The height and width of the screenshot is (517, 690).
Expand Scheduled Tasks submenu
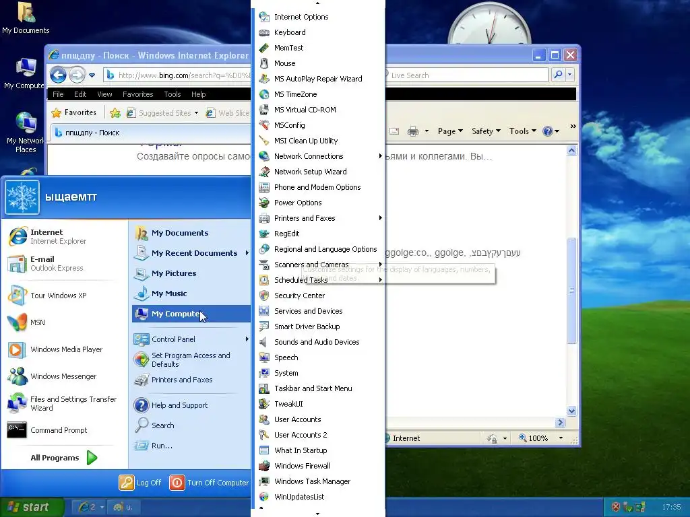pos(318,280)
